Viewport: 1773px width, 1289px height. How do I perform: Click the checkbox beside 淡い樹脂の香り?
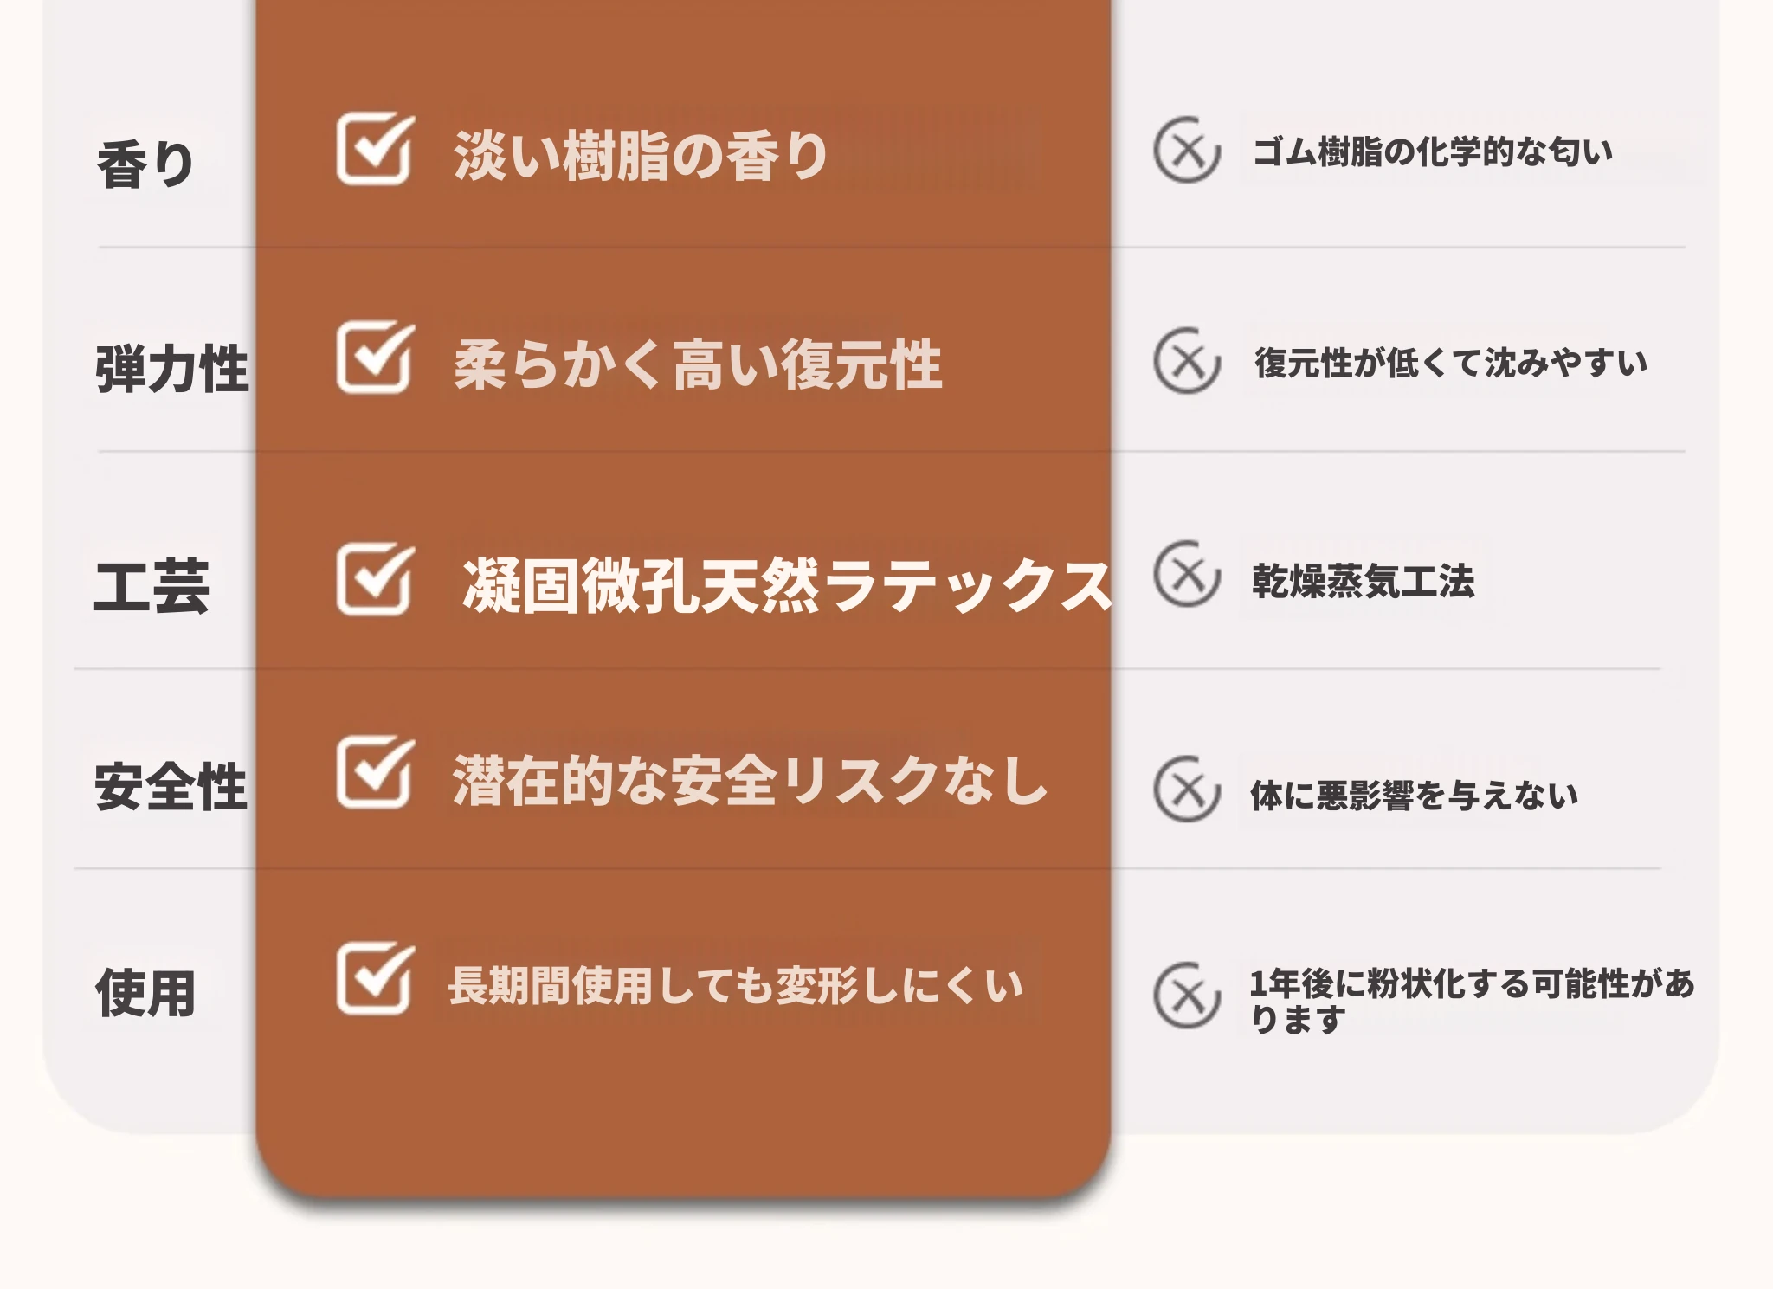373,149
